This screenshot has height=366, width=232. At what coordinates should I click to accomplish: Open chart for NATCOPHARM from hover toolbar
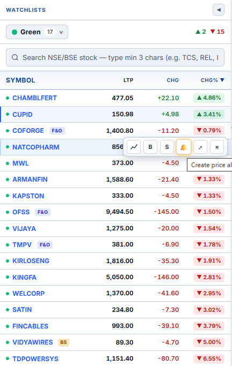pyautogui.click(x=134, y=147)
